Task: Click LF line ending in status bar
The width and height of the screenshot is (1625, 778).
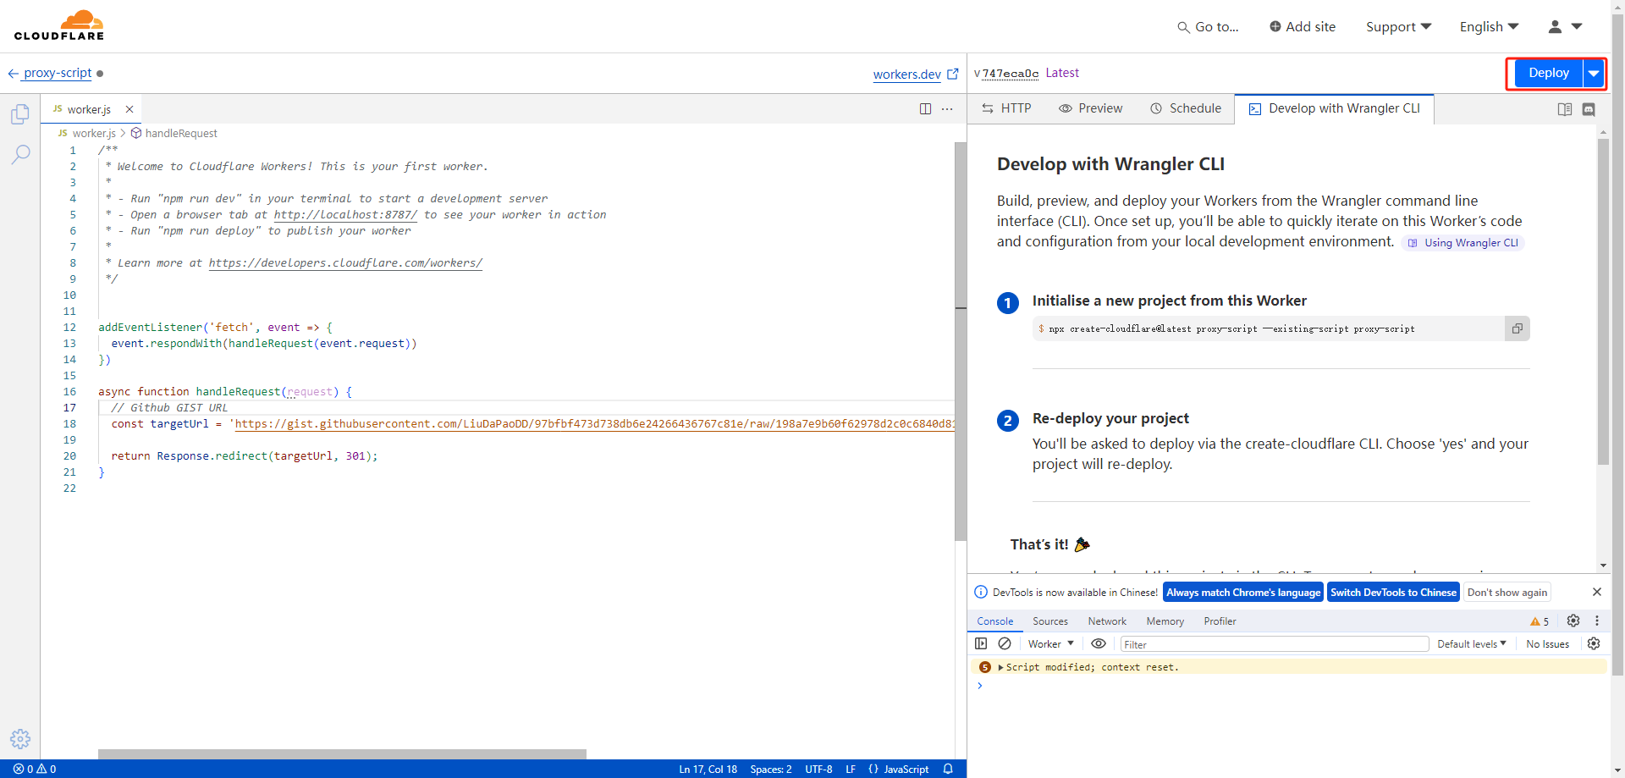Action: coord(851,769)
